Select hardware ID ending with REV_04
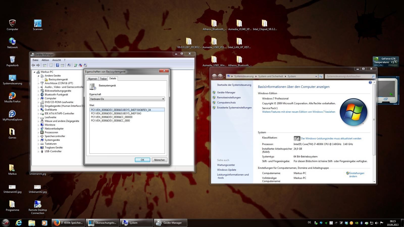The image size is (404, 227). [127, 110]
